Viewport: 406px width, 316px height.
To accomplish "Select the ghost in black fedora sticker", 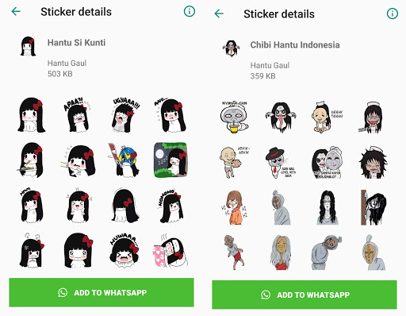I will pos(280,162).
